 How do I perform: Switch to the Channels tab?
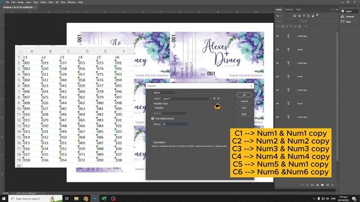point(289,10)
